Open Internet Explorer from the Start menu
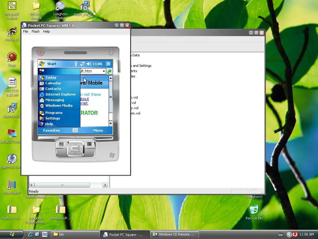The height and width of the screenshot is (239, 318). [x=59, y=94]
